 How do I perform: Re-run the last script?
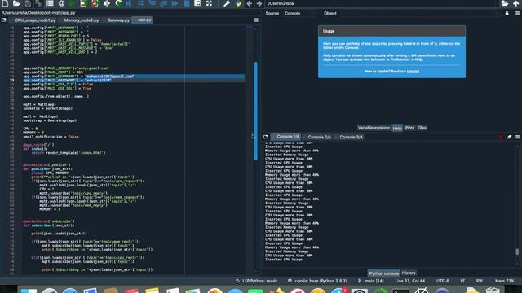pyautogui.click(x=118, y=3)
